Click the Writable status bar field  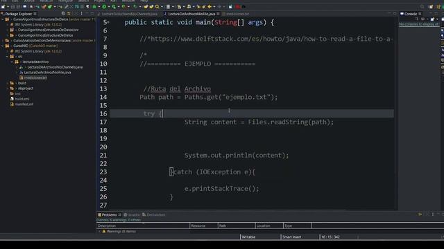248,237
